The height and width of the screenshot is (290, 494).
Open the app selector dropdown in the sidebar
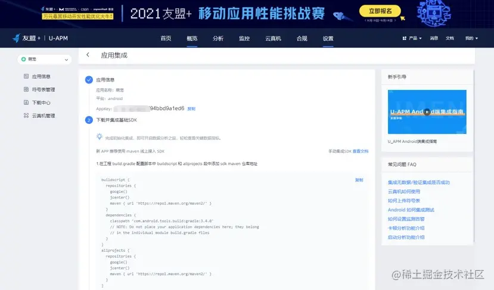45,59
